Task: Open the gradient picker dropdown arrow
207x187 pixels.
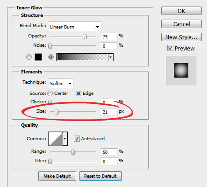Action: pos(111,57)
